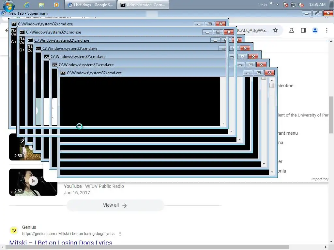
Task: Open the Windows Start orb
Action: click(x=8, y=6)
